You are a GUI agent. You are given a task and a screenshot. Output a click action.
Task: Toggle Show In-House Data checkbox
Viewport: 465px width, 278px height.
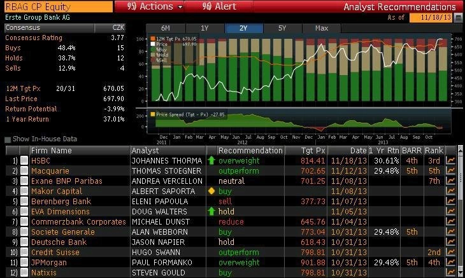coord(8,139)
